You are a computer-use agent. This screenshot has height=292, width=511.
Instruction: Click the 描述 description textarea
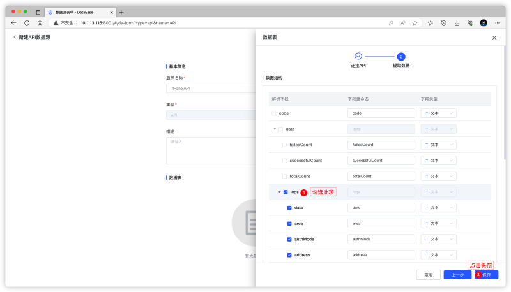click(211, 151)
